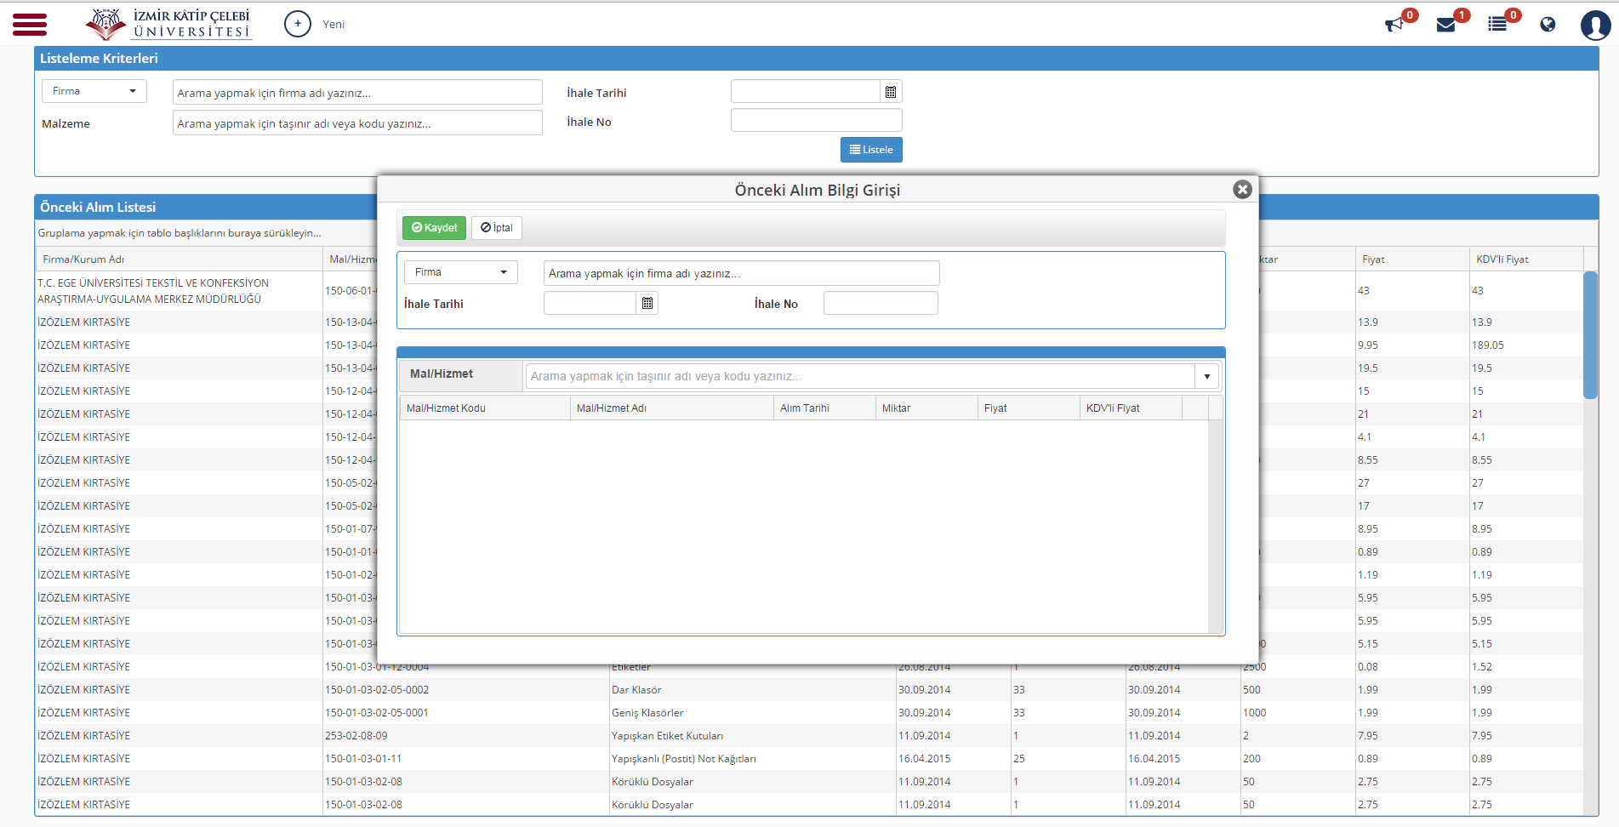Focus the Malzeme search input field
Image resolution: width=1619 pixels, height=827 pixels.
pyautogui.click(x=357, y=123)
